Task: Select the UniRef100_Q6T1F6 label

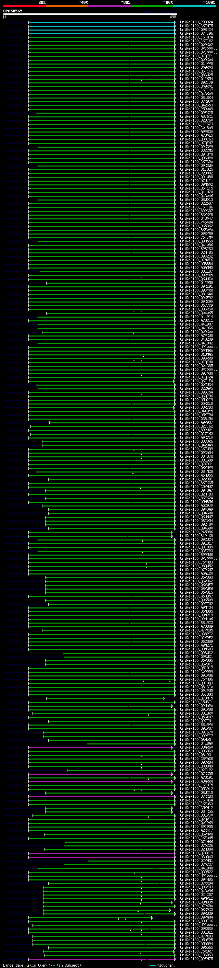Action: (196, 71)
